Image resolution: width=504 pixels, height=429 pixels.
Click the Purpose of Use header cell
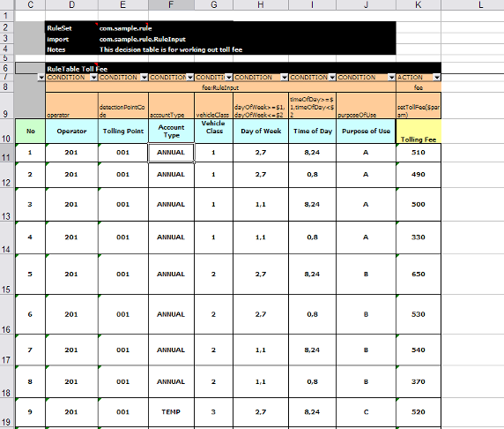(367, 131)
